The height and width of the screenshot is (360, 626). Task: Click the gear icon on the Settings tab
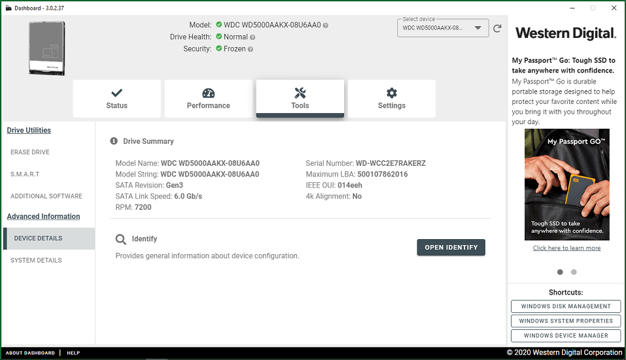tap(392, 93)
